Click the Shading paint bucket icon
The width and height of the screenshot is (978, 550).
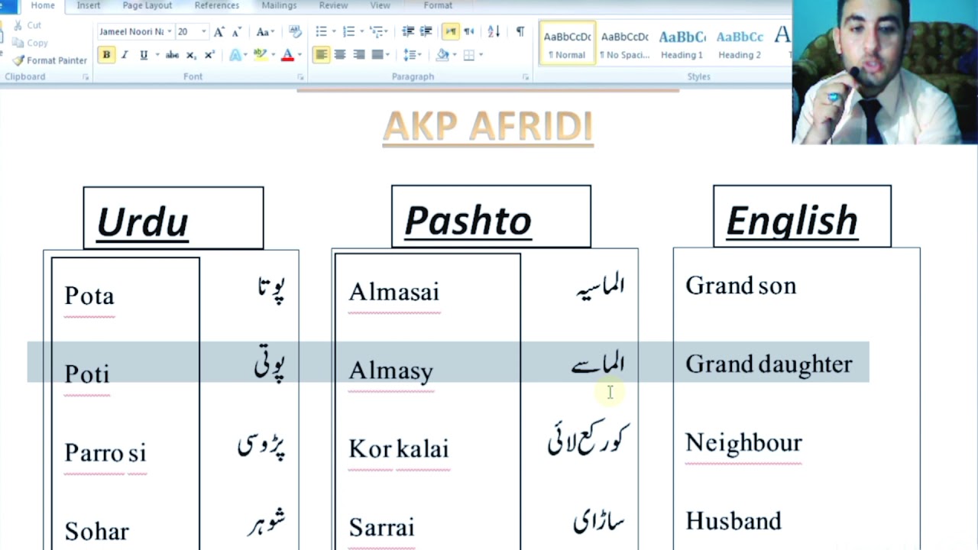(442, 55)
